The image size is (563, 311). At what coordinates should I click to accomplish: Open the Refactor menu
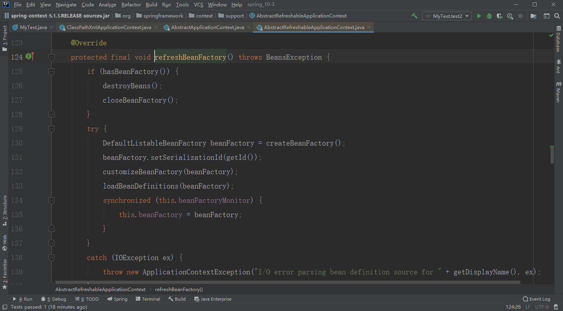tap(131, 4)
